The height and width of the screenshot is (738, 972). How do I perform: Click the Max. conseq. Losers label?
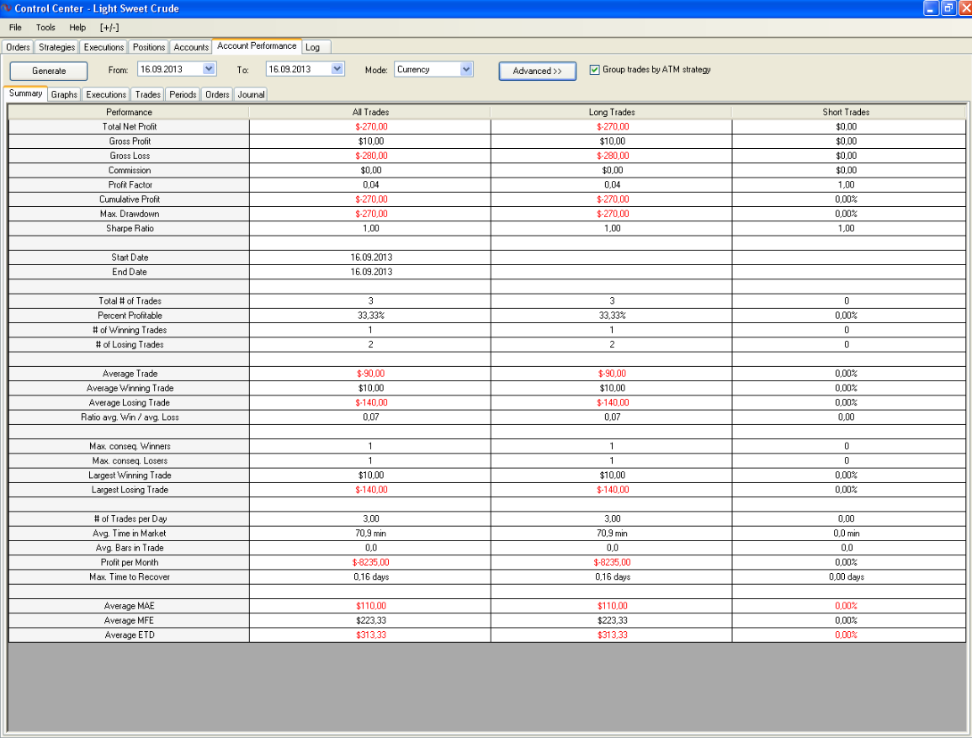tap(130, 461)
